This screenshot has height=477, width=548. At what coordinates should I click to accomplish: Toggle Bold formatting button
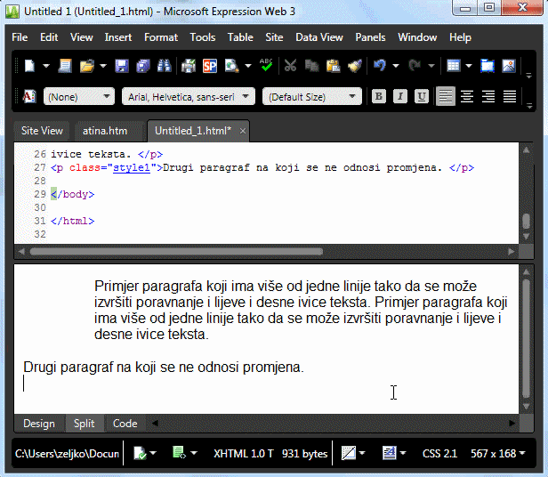click(x=379, y=96)
